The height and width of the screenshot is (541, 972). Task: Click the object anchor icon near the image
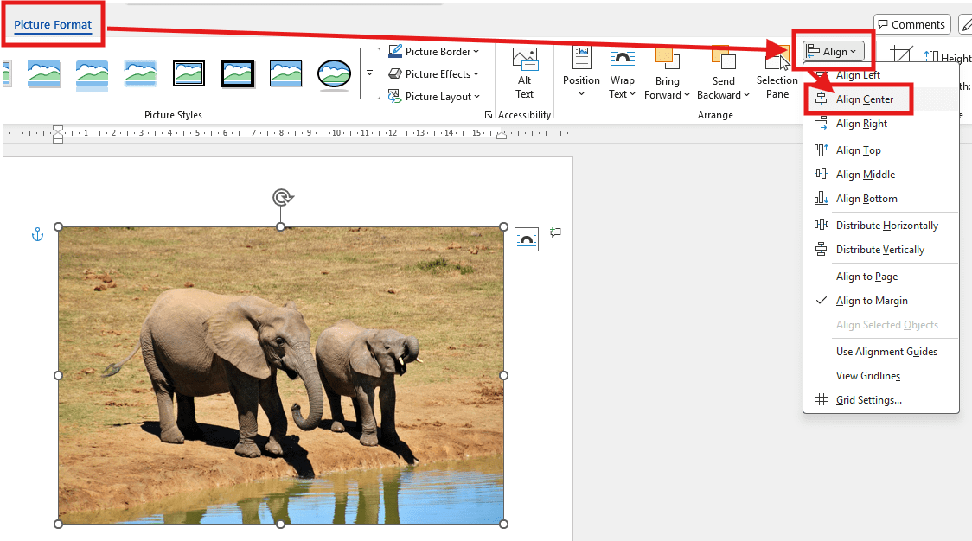click(x=37, y=233)
